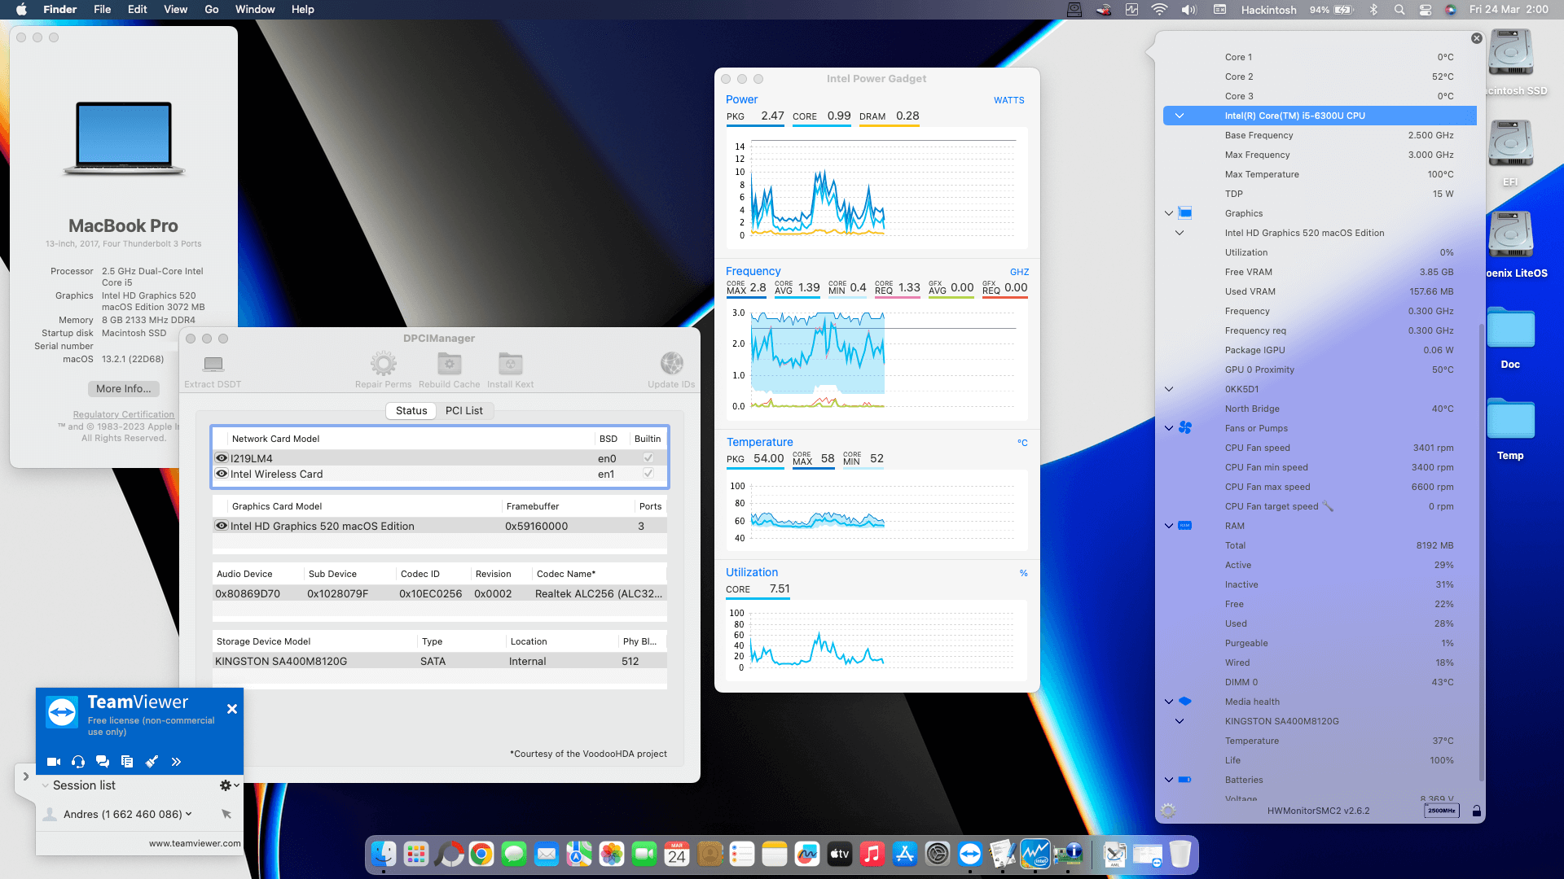The width and height of the screenshot is (1564, 879).
Task: Click TeamViewer whiteboard pen icon
Action: tap(152, 762)
